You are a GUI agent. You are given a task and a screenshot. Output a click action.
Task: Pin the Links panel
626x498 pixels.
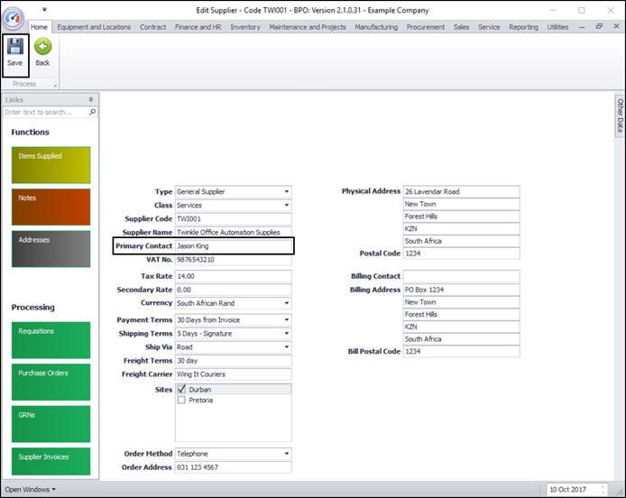[90, 99]
